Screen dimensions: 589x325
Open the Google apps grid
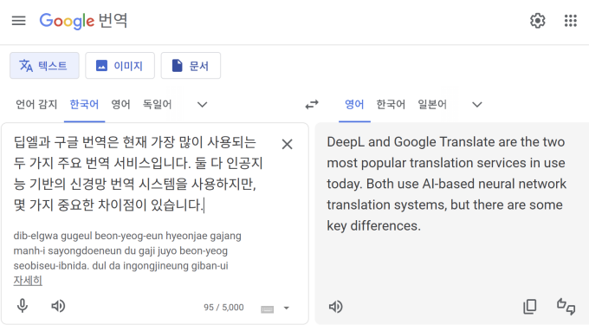coord(570,21)
